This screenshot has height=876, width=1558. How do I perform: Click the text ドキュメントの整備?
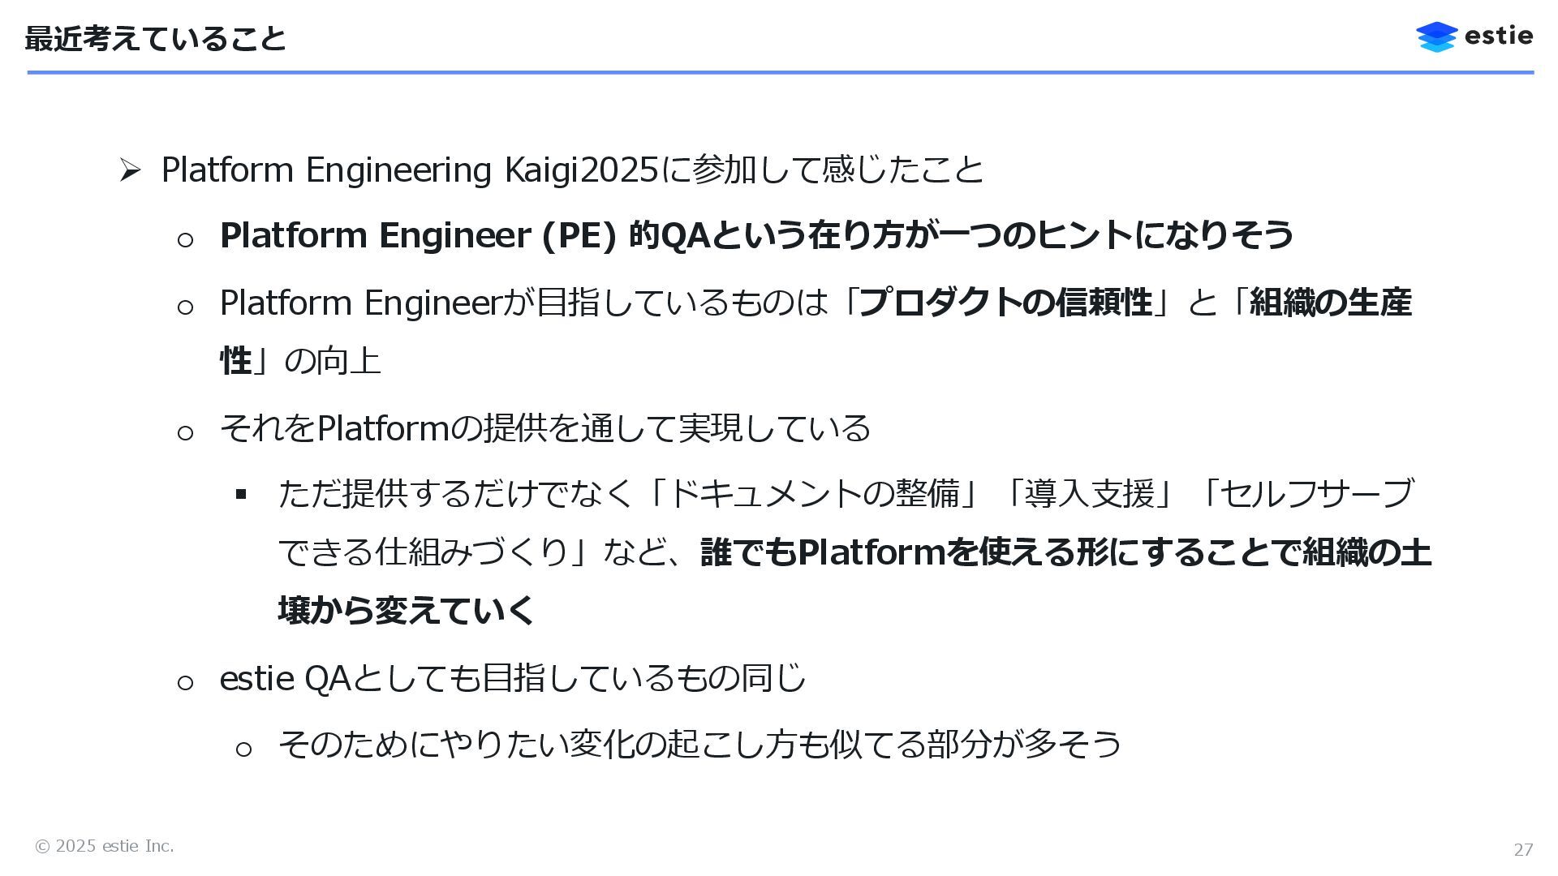813,493
